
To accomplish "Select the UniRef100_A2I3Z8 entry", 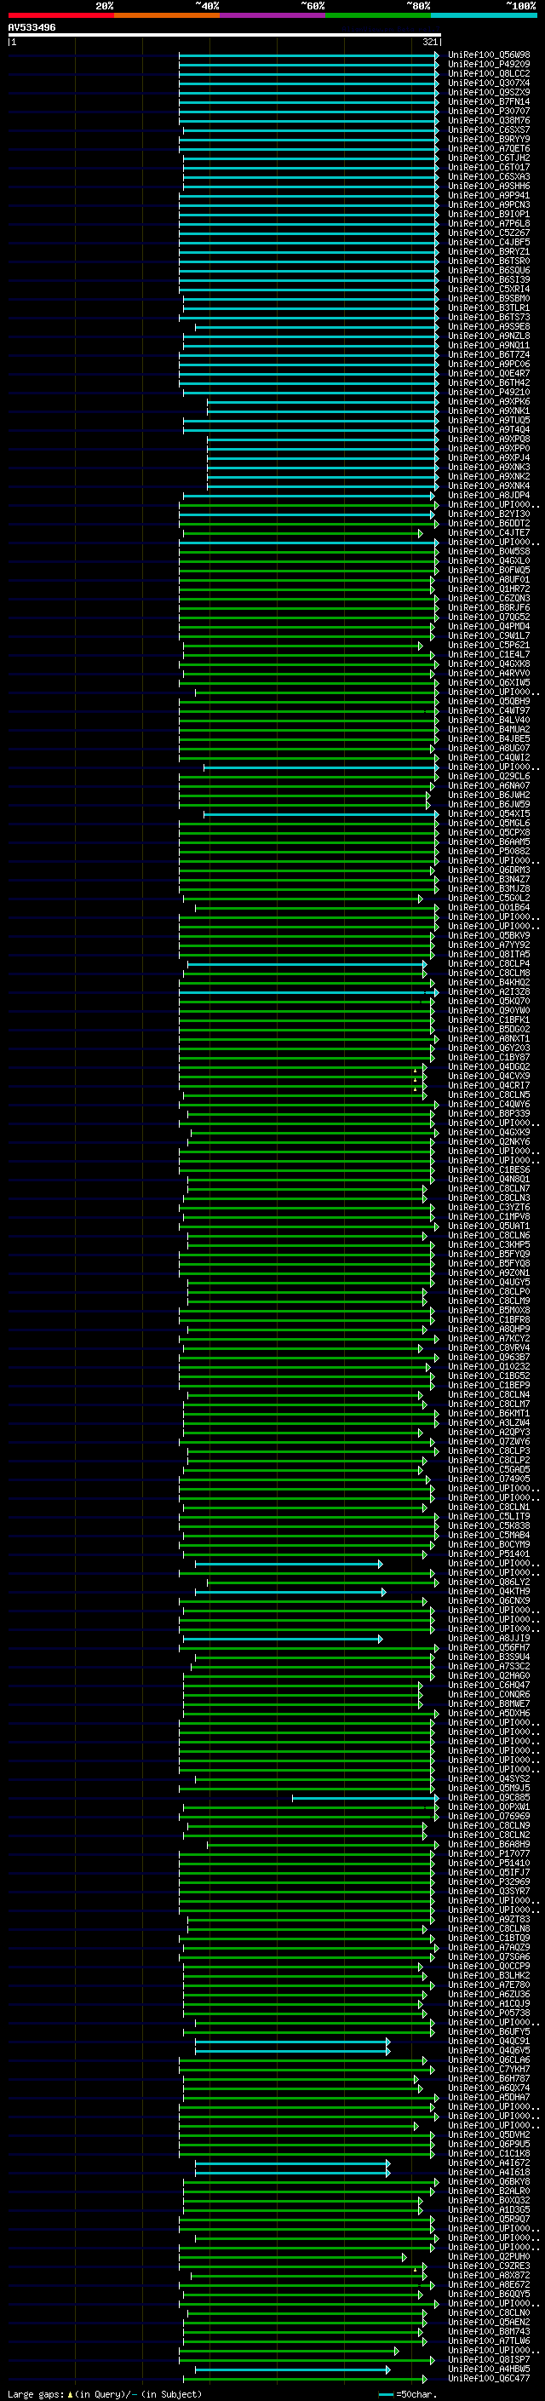I will click(489, 992).
